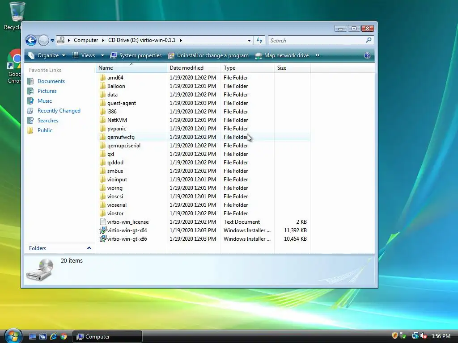Open the Views dropdown arrow
The image size is (458, 343).
(102, 55)
